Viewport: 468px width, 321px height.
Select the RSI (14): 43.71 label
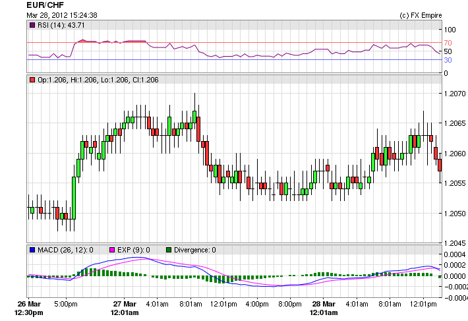pos(61,25)
